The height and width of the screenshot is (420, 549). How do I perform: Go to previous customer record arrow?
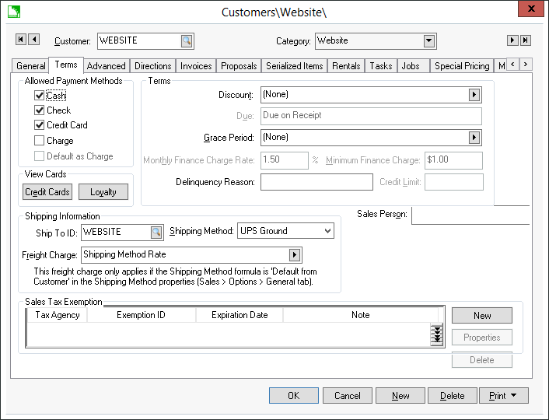point(33,40)
